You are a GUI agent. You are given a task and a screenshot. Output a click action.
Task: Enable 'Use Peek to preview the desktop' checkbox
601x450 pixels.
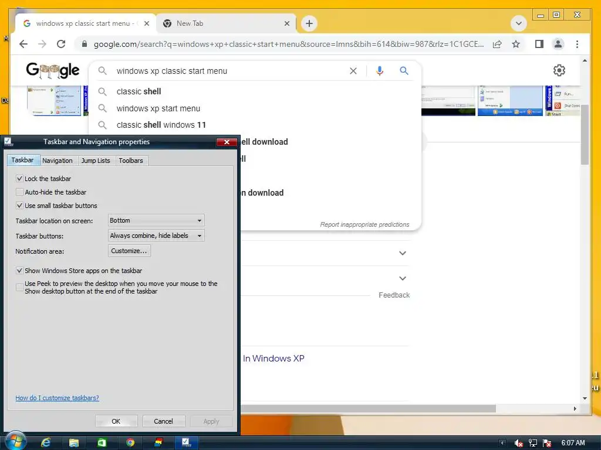[19, 287]
